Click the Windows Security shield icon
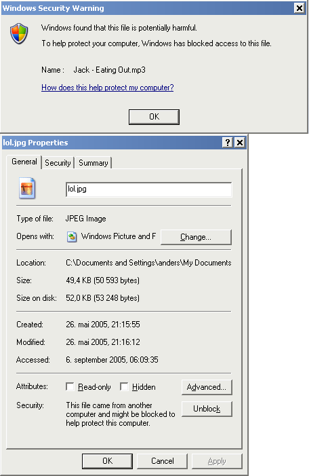The height and width of the screenshot is (476, 309). pos(19,34)
